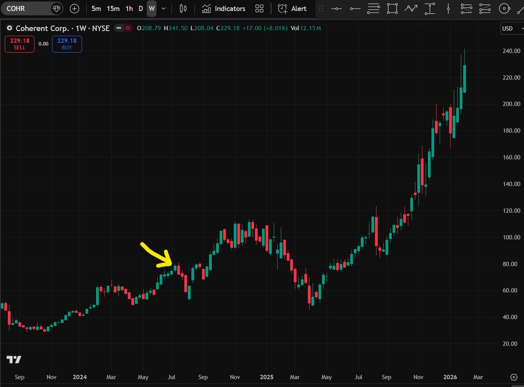Switch to the Daily timeframe

(x=141, y=8)
